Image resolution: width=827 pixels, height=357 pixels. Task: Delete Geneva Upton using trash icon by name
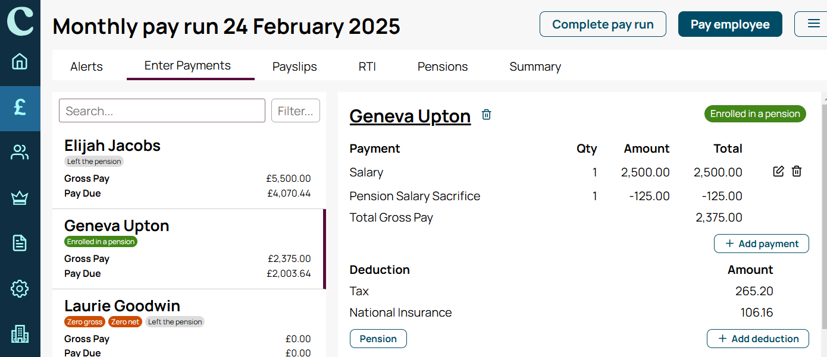coord(486,115)
